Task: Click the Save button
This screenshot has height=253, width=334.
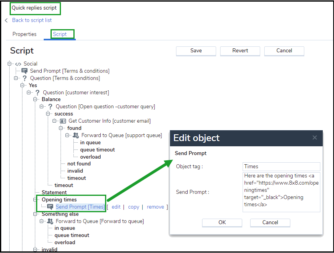Action: (196, 51)
